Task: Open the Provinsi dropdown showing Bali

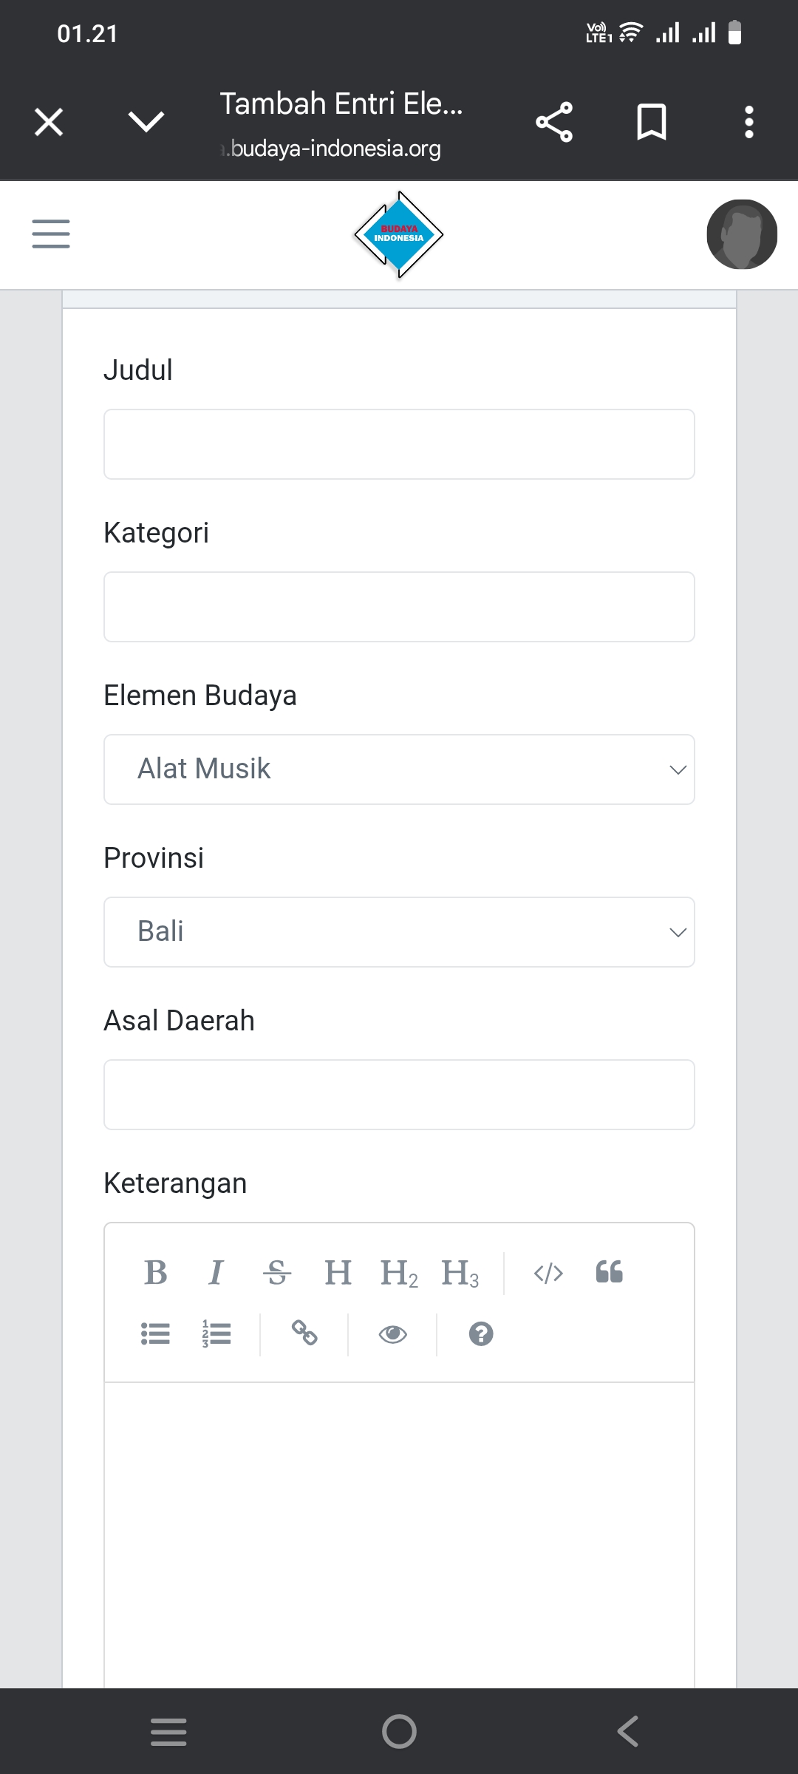Action: click(399, 931)
